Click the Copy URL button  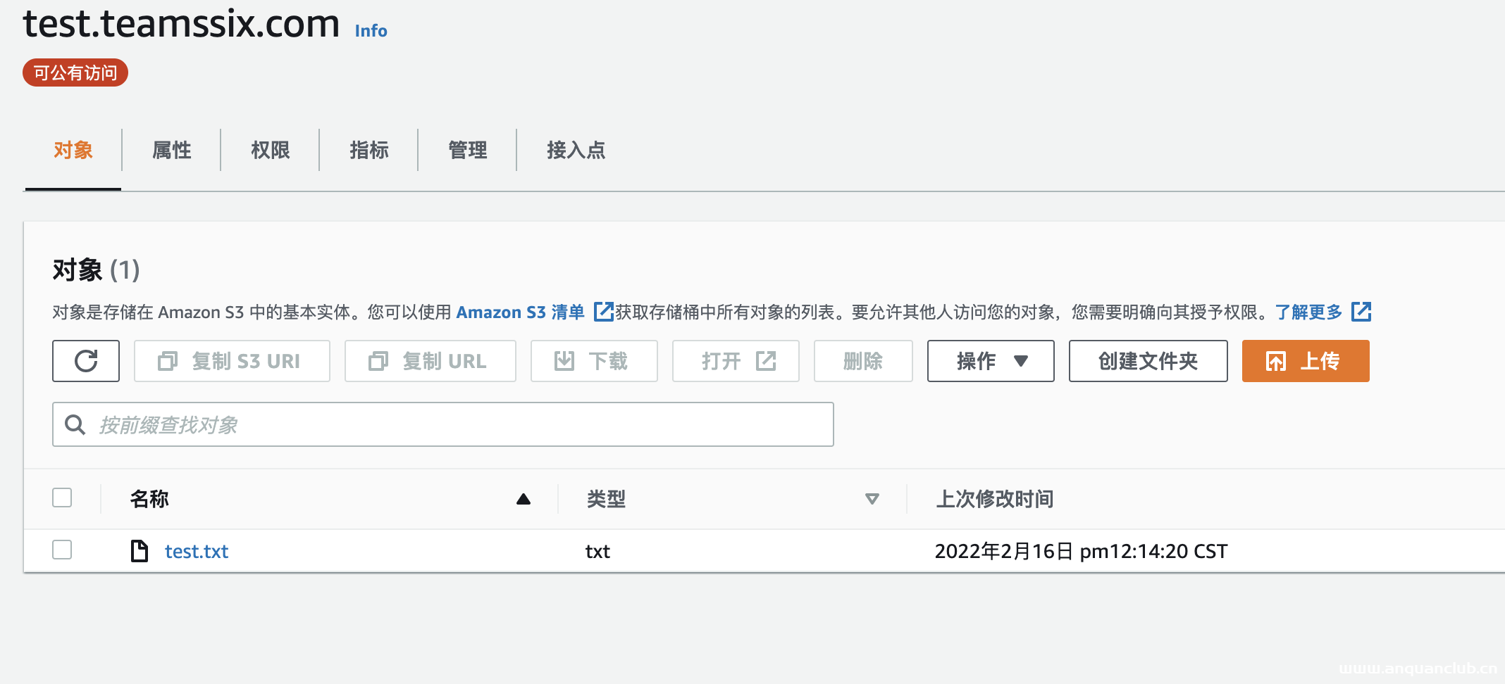[x=430, y=361]
